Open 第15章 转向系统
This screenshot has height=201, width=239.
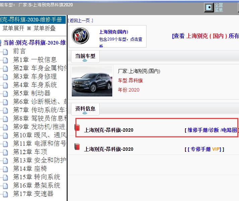click(x=37, y=177)
